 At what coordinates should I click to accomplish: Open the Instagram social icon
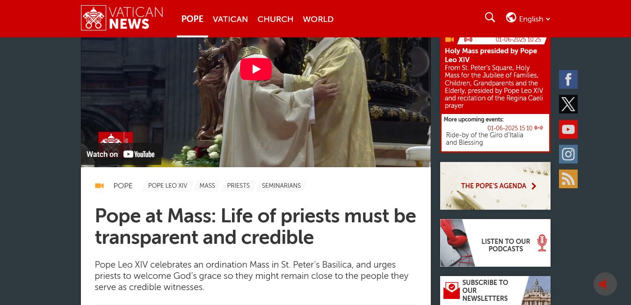coord(568,154)
